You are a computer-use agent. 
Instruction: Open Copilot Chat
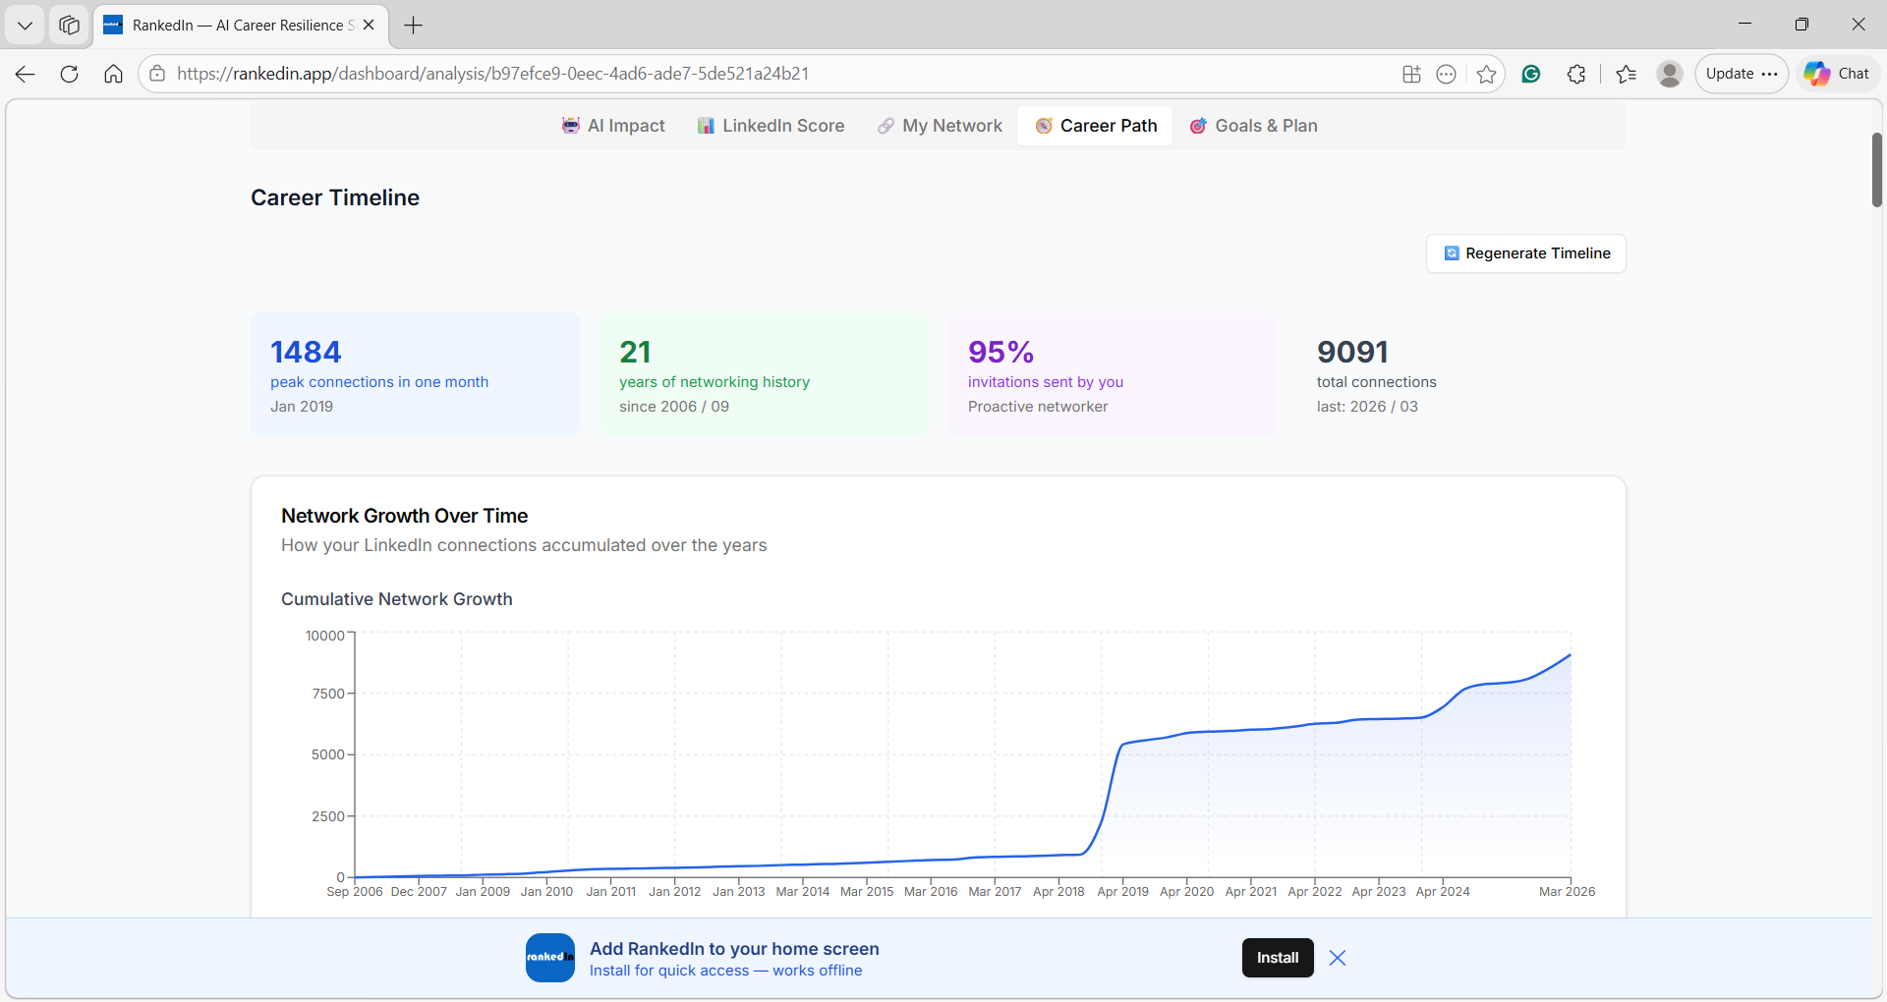pos(1838,74)
